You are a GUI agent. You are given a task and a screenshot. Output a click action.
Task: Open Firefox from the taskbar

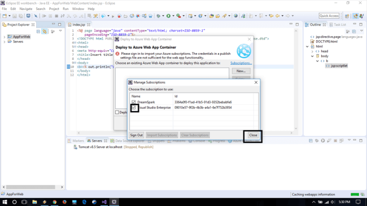[64, 202]
